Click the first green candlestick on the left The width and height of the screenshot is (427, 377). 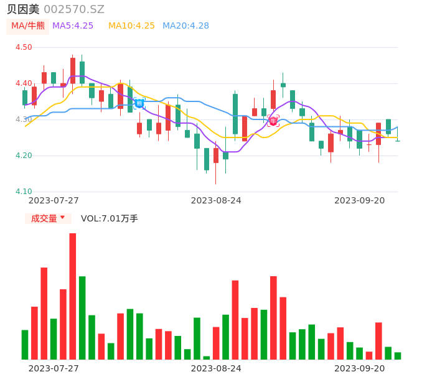pos(25,98)
